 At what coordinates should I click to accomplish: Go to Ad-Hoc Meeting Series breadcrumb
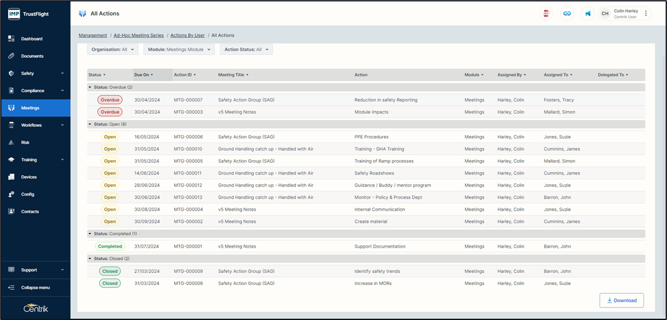point(139,36)
